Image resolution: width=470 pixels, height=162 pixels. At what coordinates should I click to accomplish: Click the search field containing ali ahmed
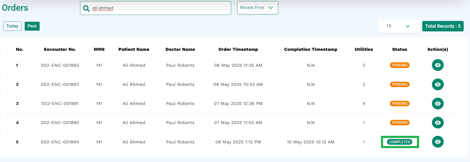(x=155, y=8)
